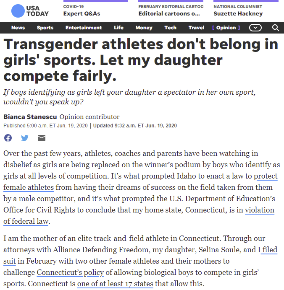This screenshot has width=284, height=290.
Task: Open the Travel section
Action: point(196,28)
